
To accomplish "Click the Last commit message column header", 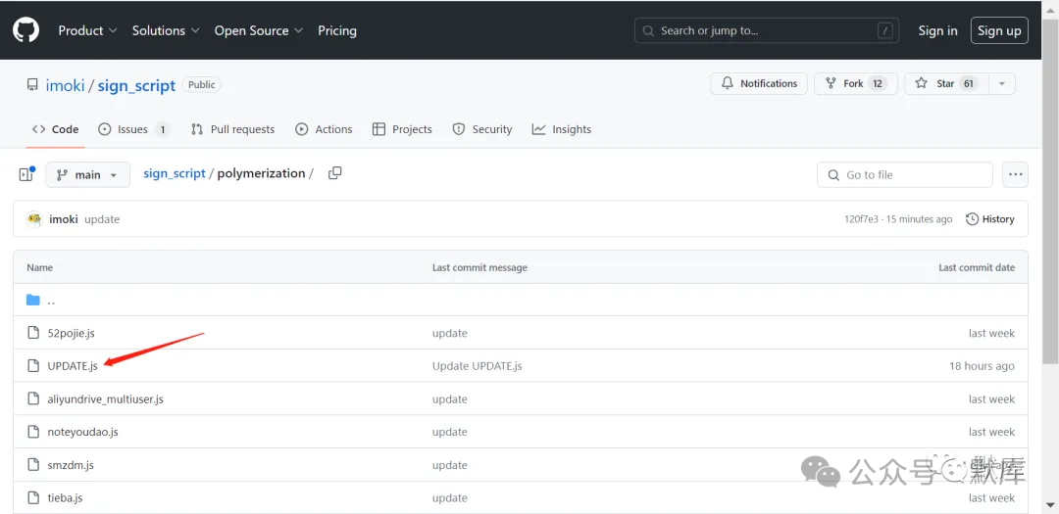I will pos(479,267).
